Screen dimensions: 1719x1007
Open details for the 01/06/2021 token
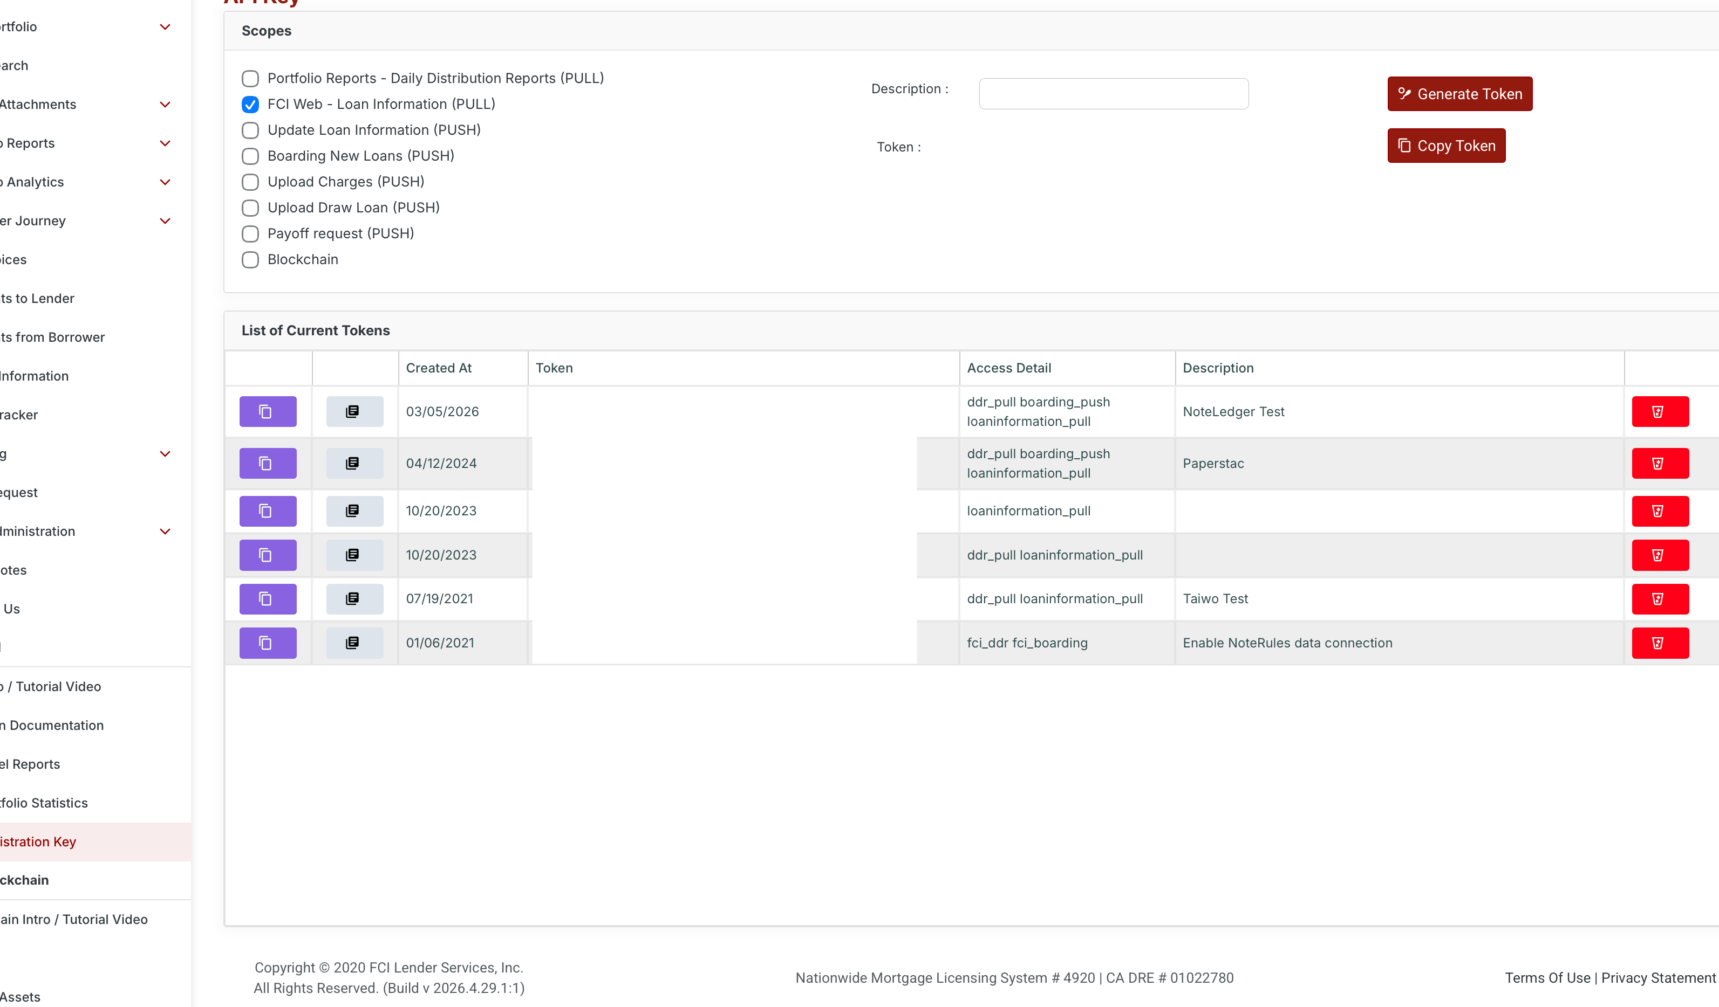tap(354, 643)
